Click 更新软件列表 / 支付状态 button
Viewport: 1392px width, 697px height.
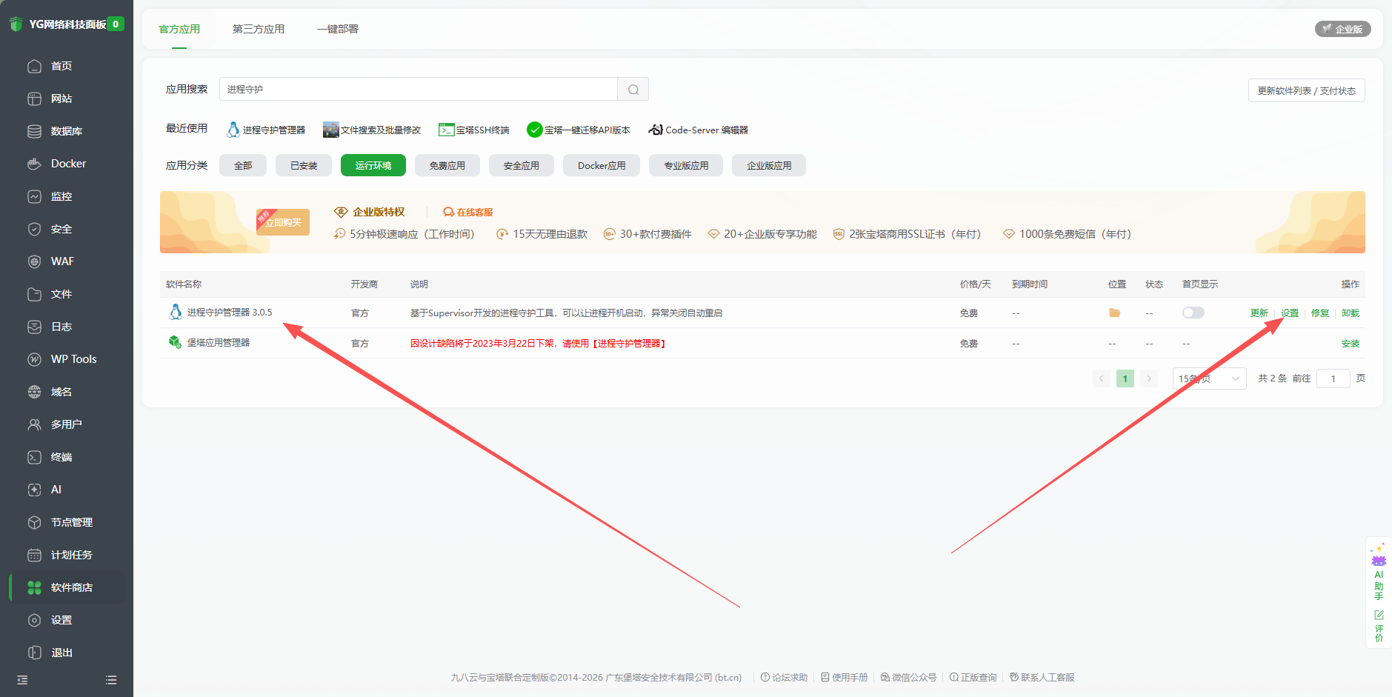(x=1307, y=90)
